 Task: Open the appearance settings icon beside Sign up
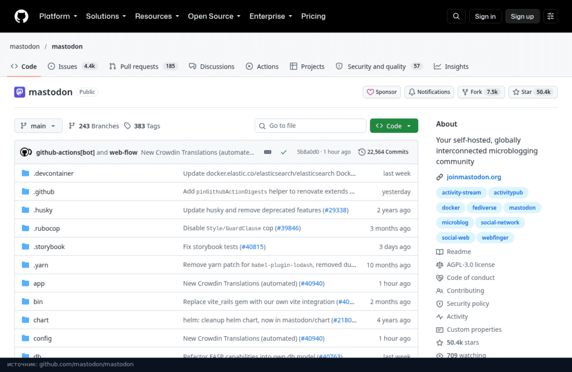tap(550, 16)
